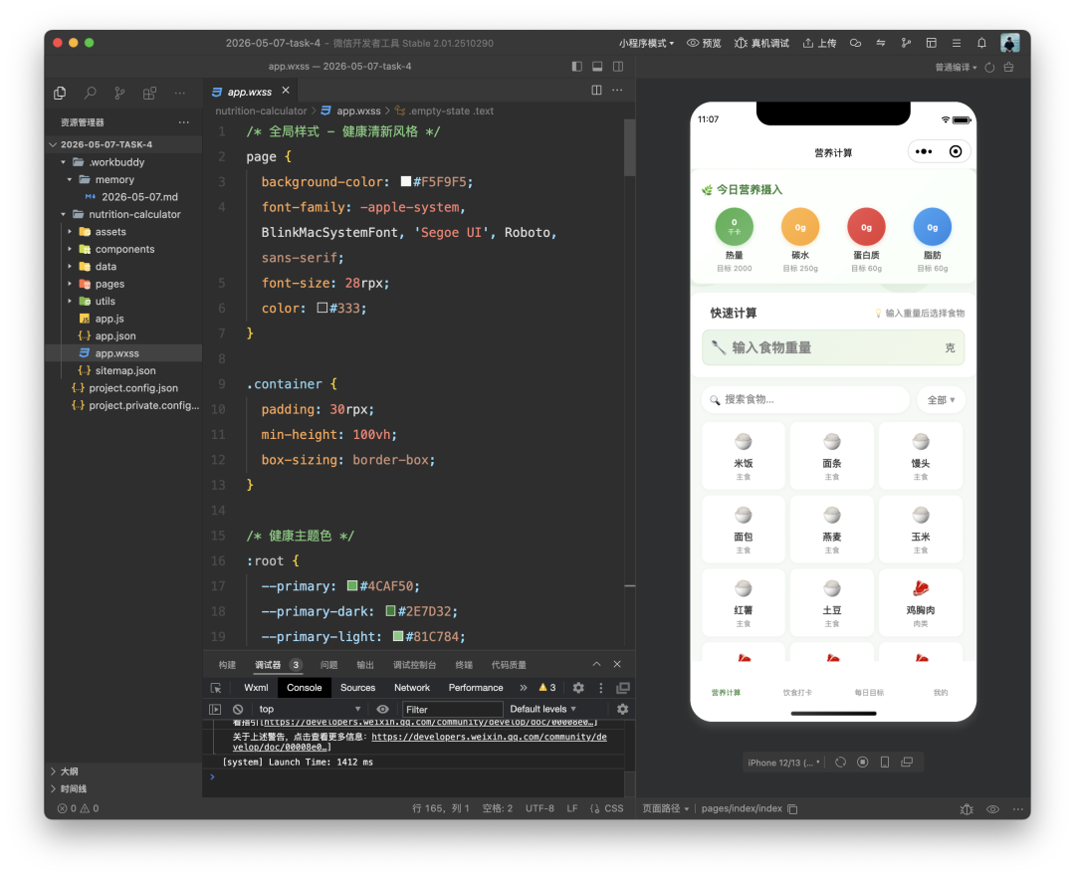Detach simulator window icon
Image resolution: width=1075 pixels, height=878 pixels.
point(907,763)
